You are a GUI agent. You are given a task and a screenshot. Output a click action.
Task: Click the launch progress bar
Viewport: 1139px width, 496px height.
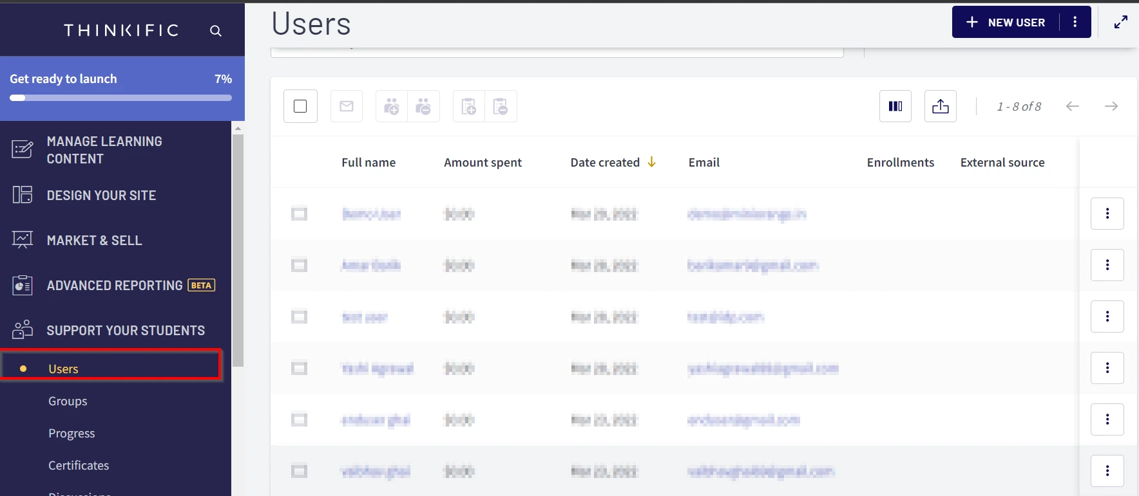[x=120, y=98]
